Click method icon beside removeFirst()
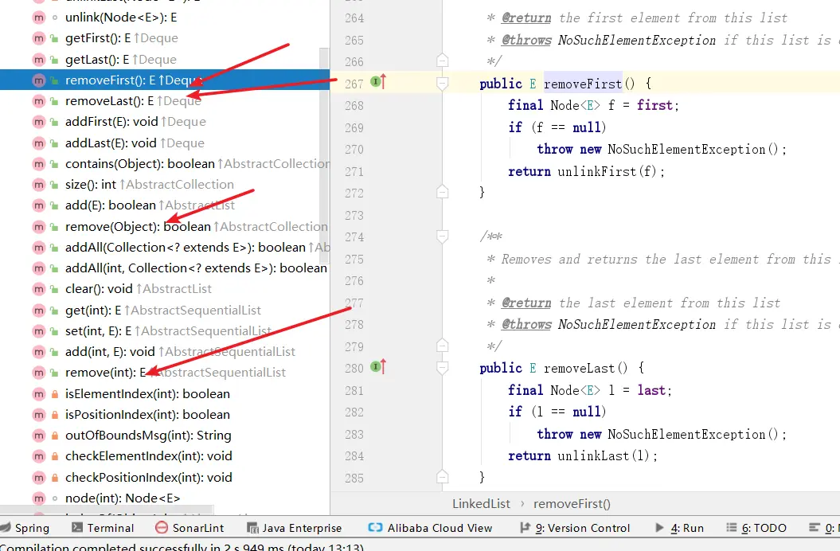This screenshot has height=551, width=840. pos(38,80)
